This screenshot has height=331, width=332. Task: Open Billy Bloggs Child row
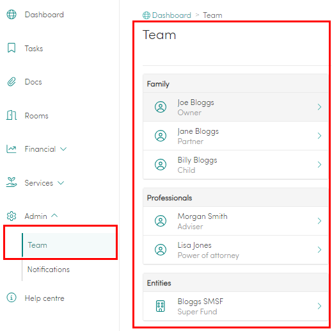[x=235, y=165]
